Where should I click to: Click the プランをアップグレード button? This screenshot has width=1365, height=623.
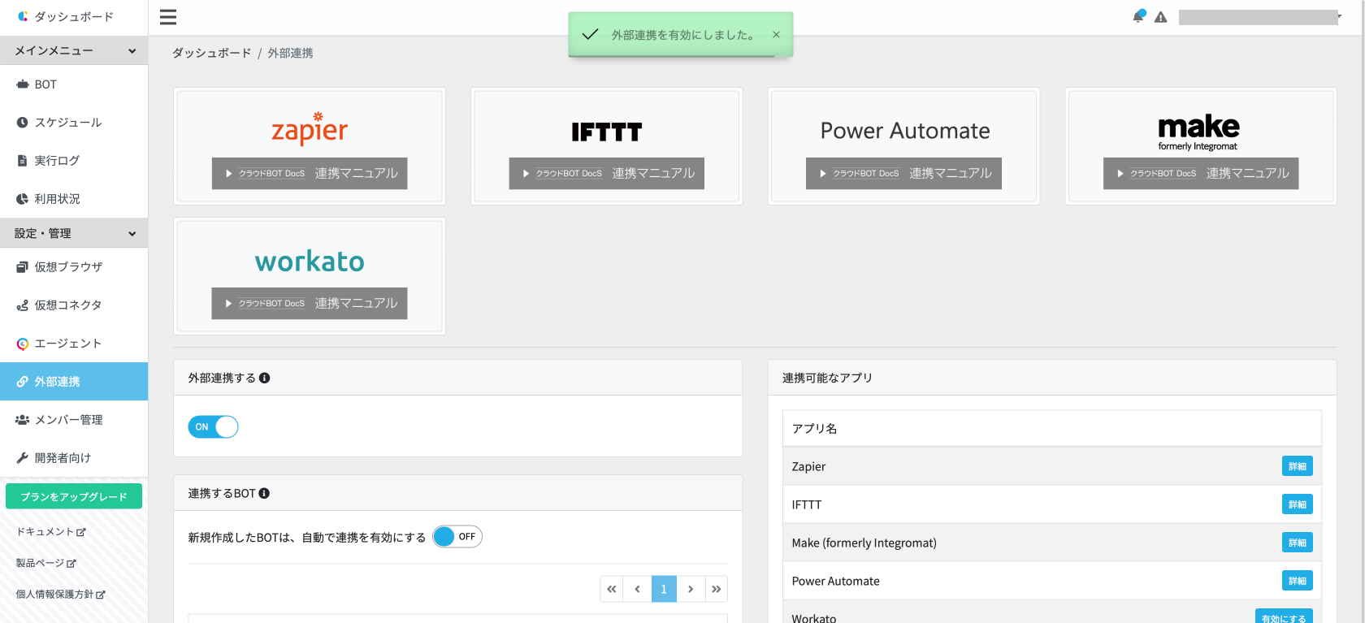pos(74,496)
